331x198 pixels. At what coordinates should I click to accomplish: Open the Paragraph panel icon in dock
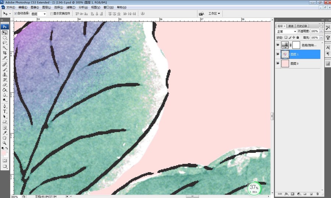(x=328, y=54)
